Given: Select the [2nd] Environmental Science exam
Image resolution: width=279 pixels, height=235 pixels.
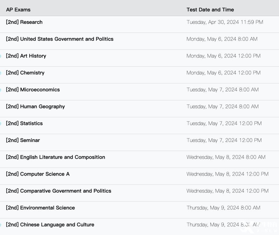Looking at the screenshot, I should pyautogui.click(x=40, y=208).
